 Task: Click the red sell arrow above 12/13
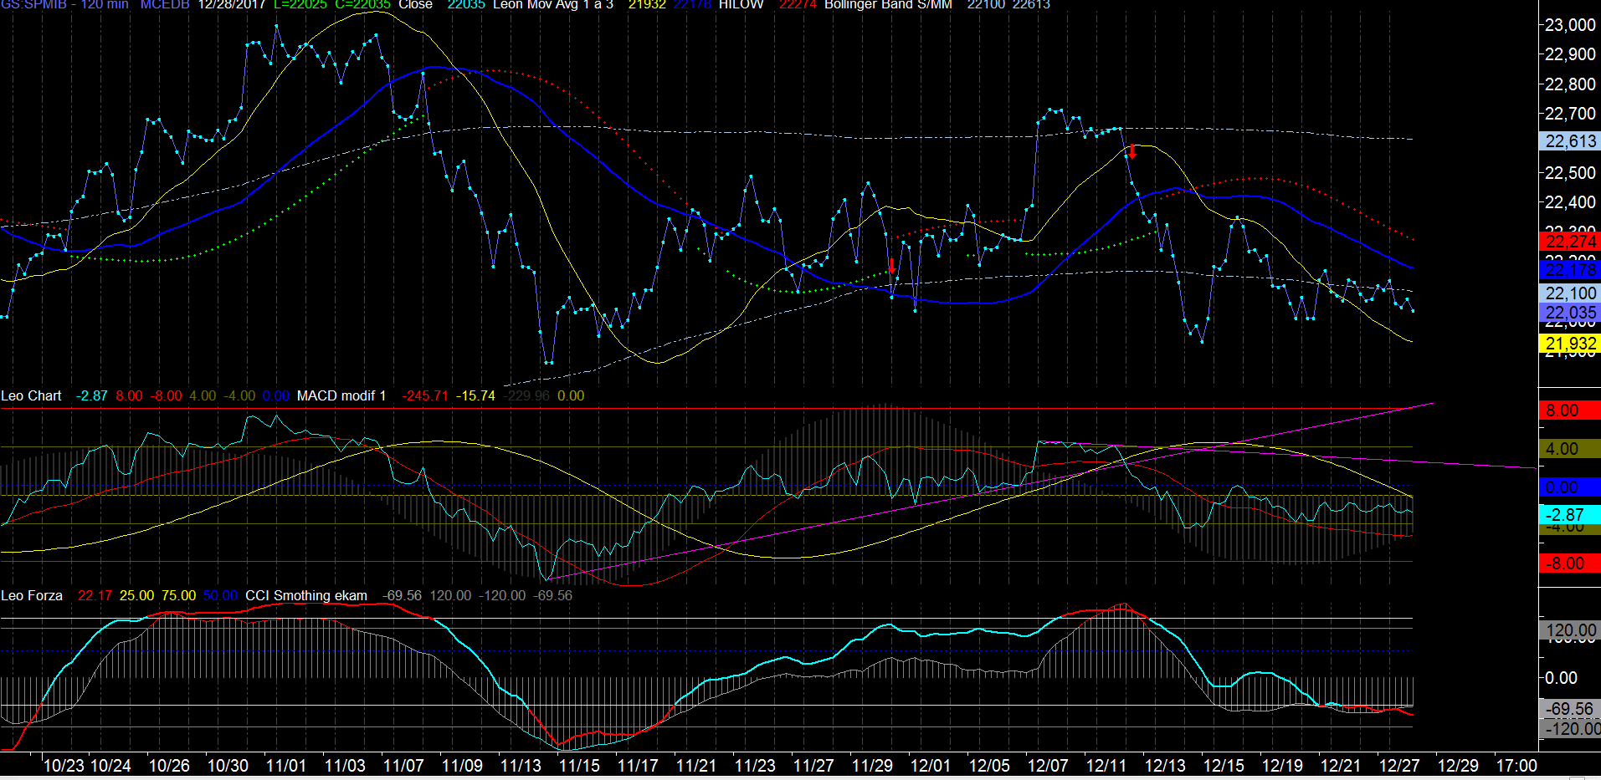(1132, 151)
